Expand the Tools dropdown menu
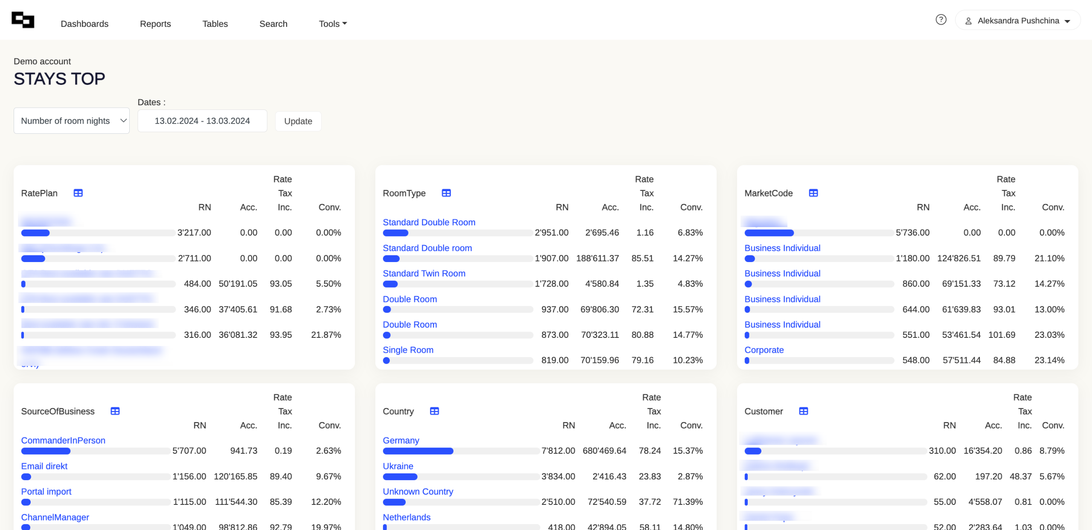 coord(333,24)
